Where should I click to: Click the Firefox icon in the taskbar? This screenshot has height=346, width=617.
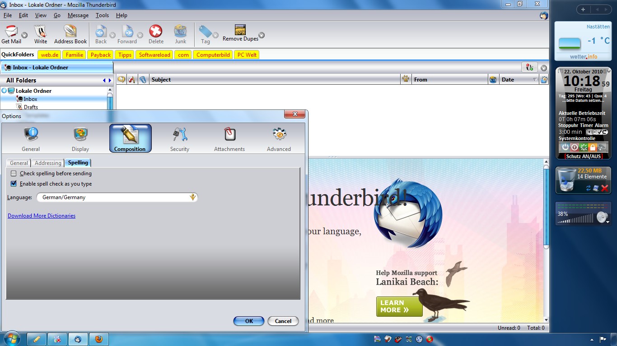point(98,339)
